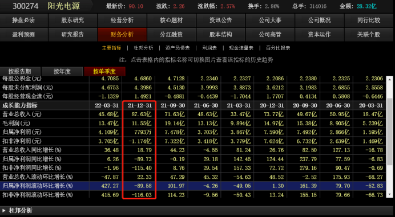The width and height of the screenshot is (395, 217).
Task: Open the 杜邦分析 sub-link
Action: click(143, 48)
